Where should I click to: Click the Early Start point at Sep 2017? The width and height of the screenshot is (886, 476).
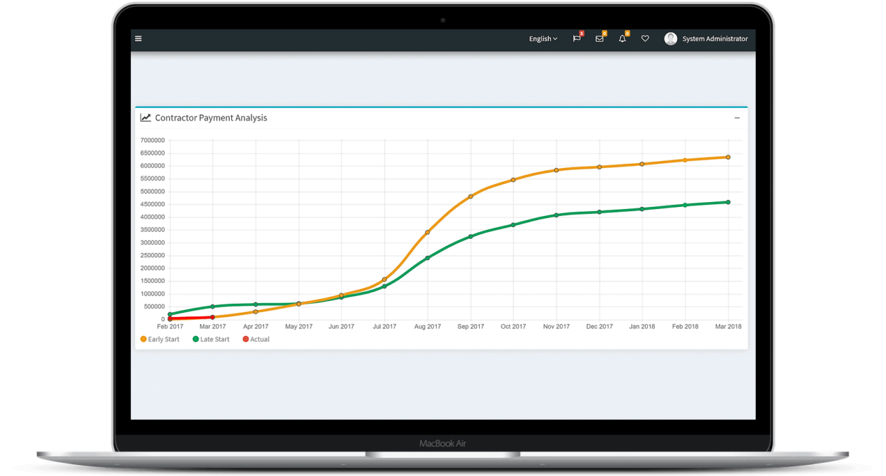point(471,196)
